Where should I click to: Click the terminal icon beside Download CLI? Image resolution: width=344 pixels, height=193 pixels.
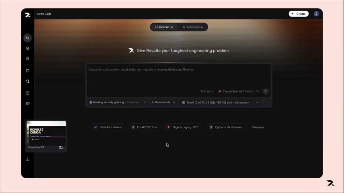[61, 147]
